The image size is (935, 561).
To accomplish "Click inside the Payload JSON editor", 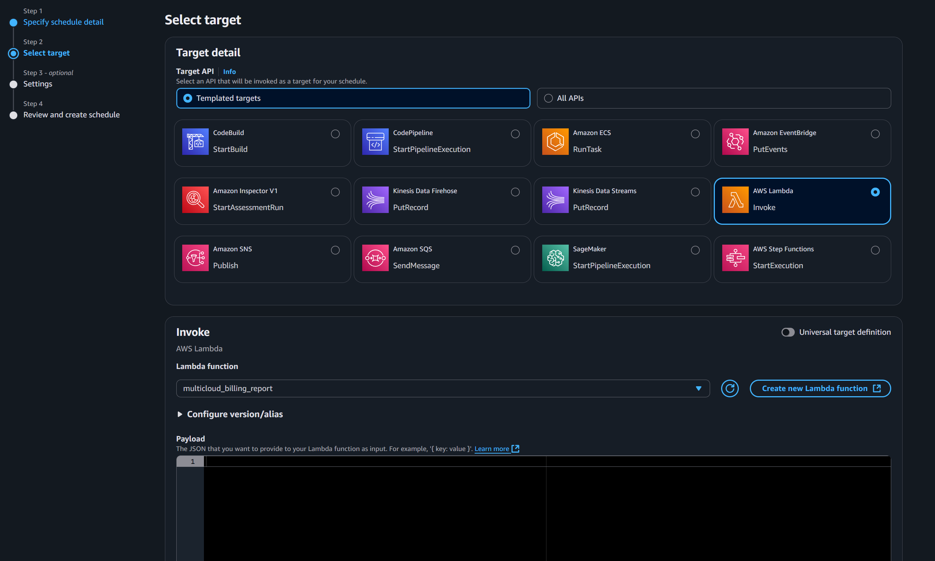I will (x=547, y=508).
